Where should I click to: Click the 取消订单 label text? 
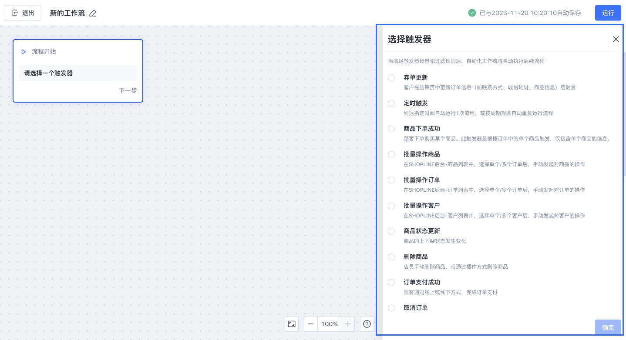416,308
